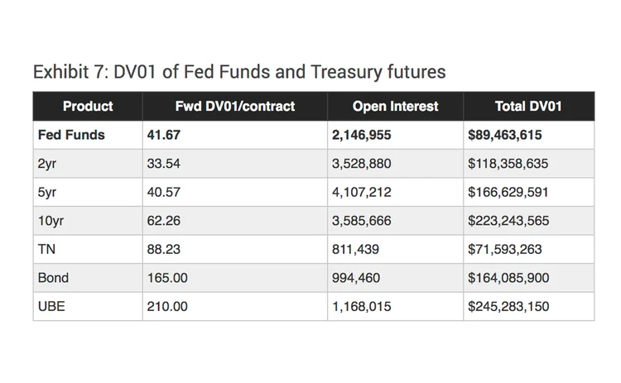Click the Product column header
Image resolution: width=621 pixels, height=383 pixels.
click(88, 106)
